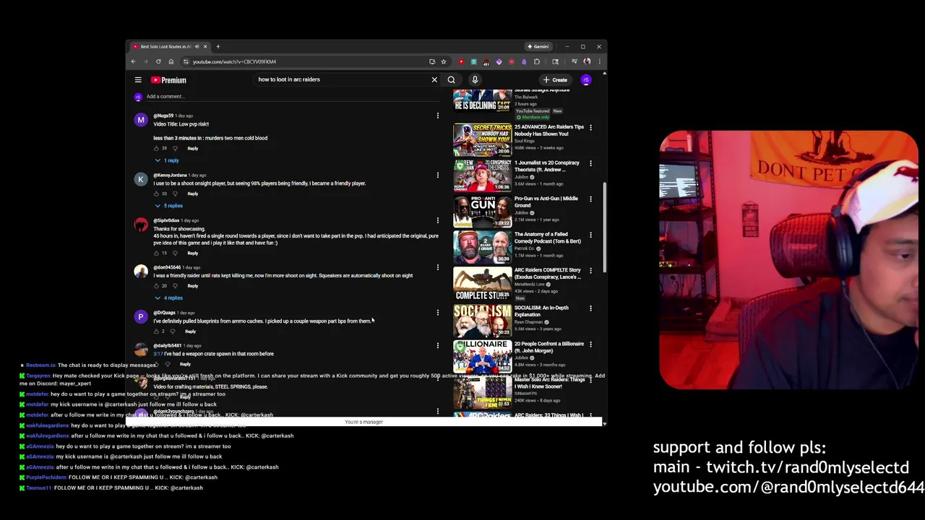Click the page vertical scrollbar

point(605,228)
